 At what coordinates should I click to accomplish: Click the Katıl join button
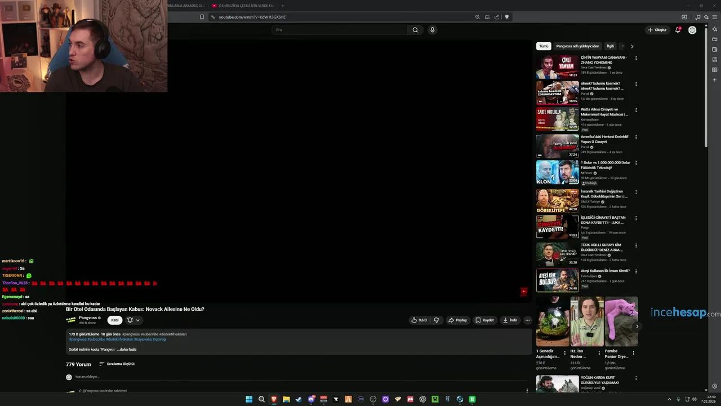pyautogui.click(x=115, y=320)
